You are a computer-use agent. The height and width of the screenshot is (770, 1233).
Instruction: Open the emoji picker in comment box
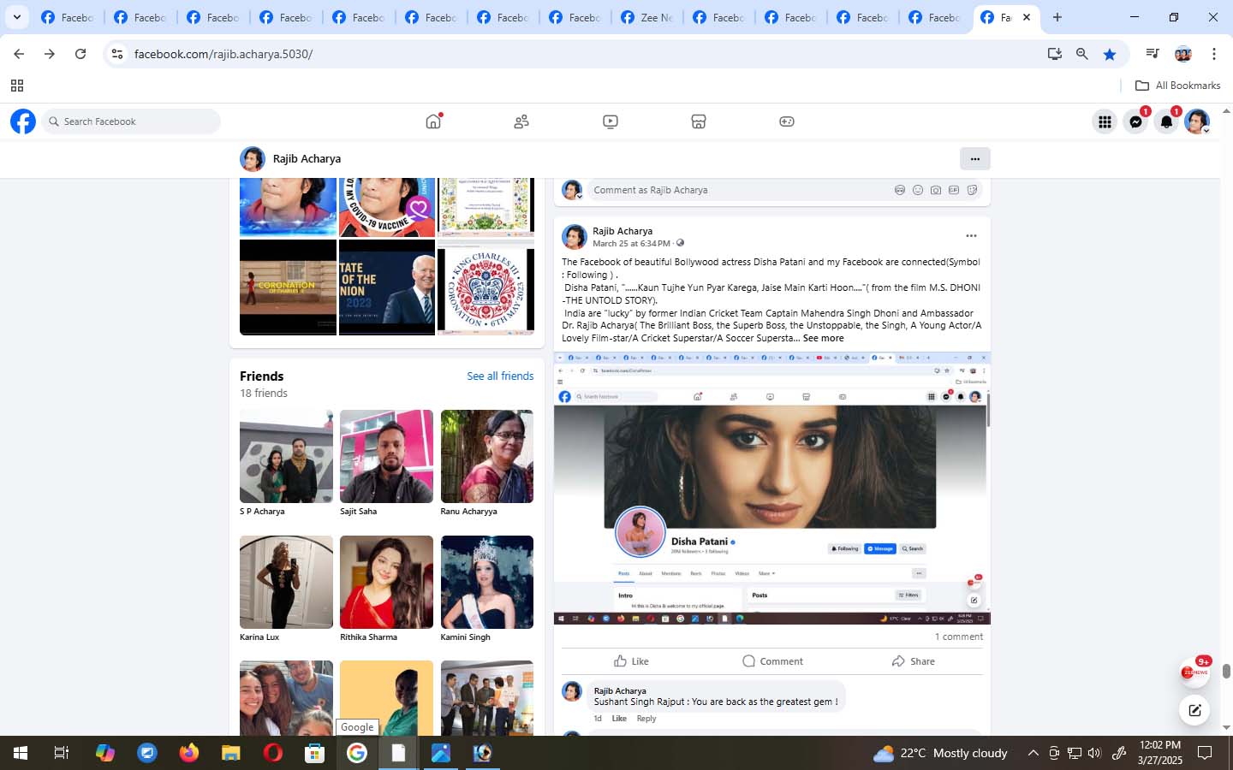(918, 190)
